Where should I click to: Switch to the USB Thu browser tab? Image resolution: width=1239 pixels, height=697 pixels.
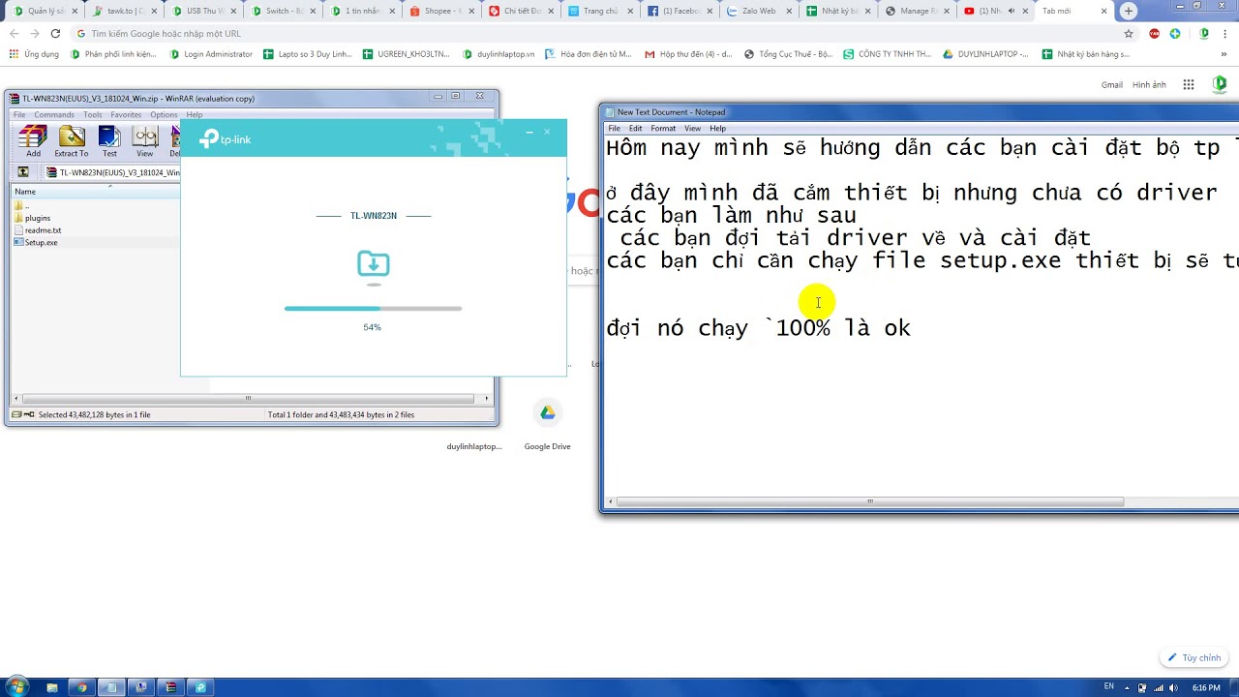204,11
